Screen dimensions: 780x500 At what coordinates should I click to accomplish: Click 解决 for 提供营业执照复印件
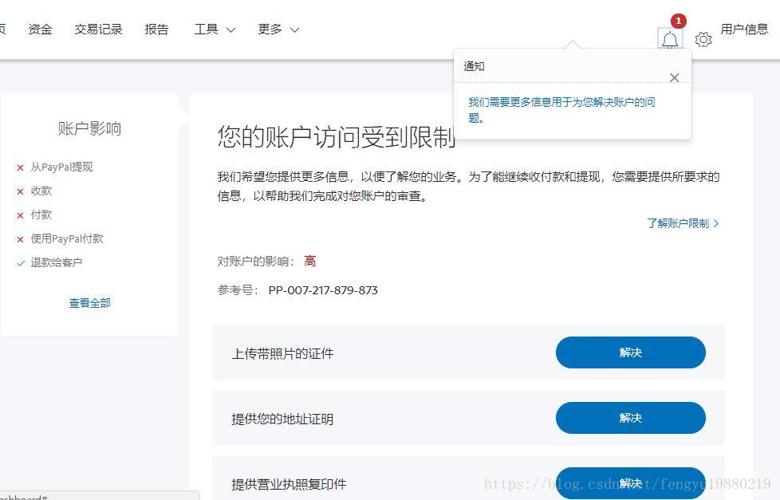(630, 483)
